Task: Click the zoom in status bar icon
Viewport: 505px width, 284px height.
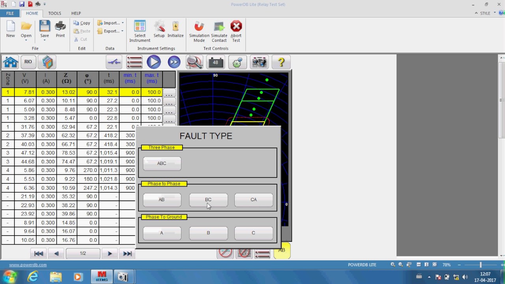Action: (x=393, y=265)
